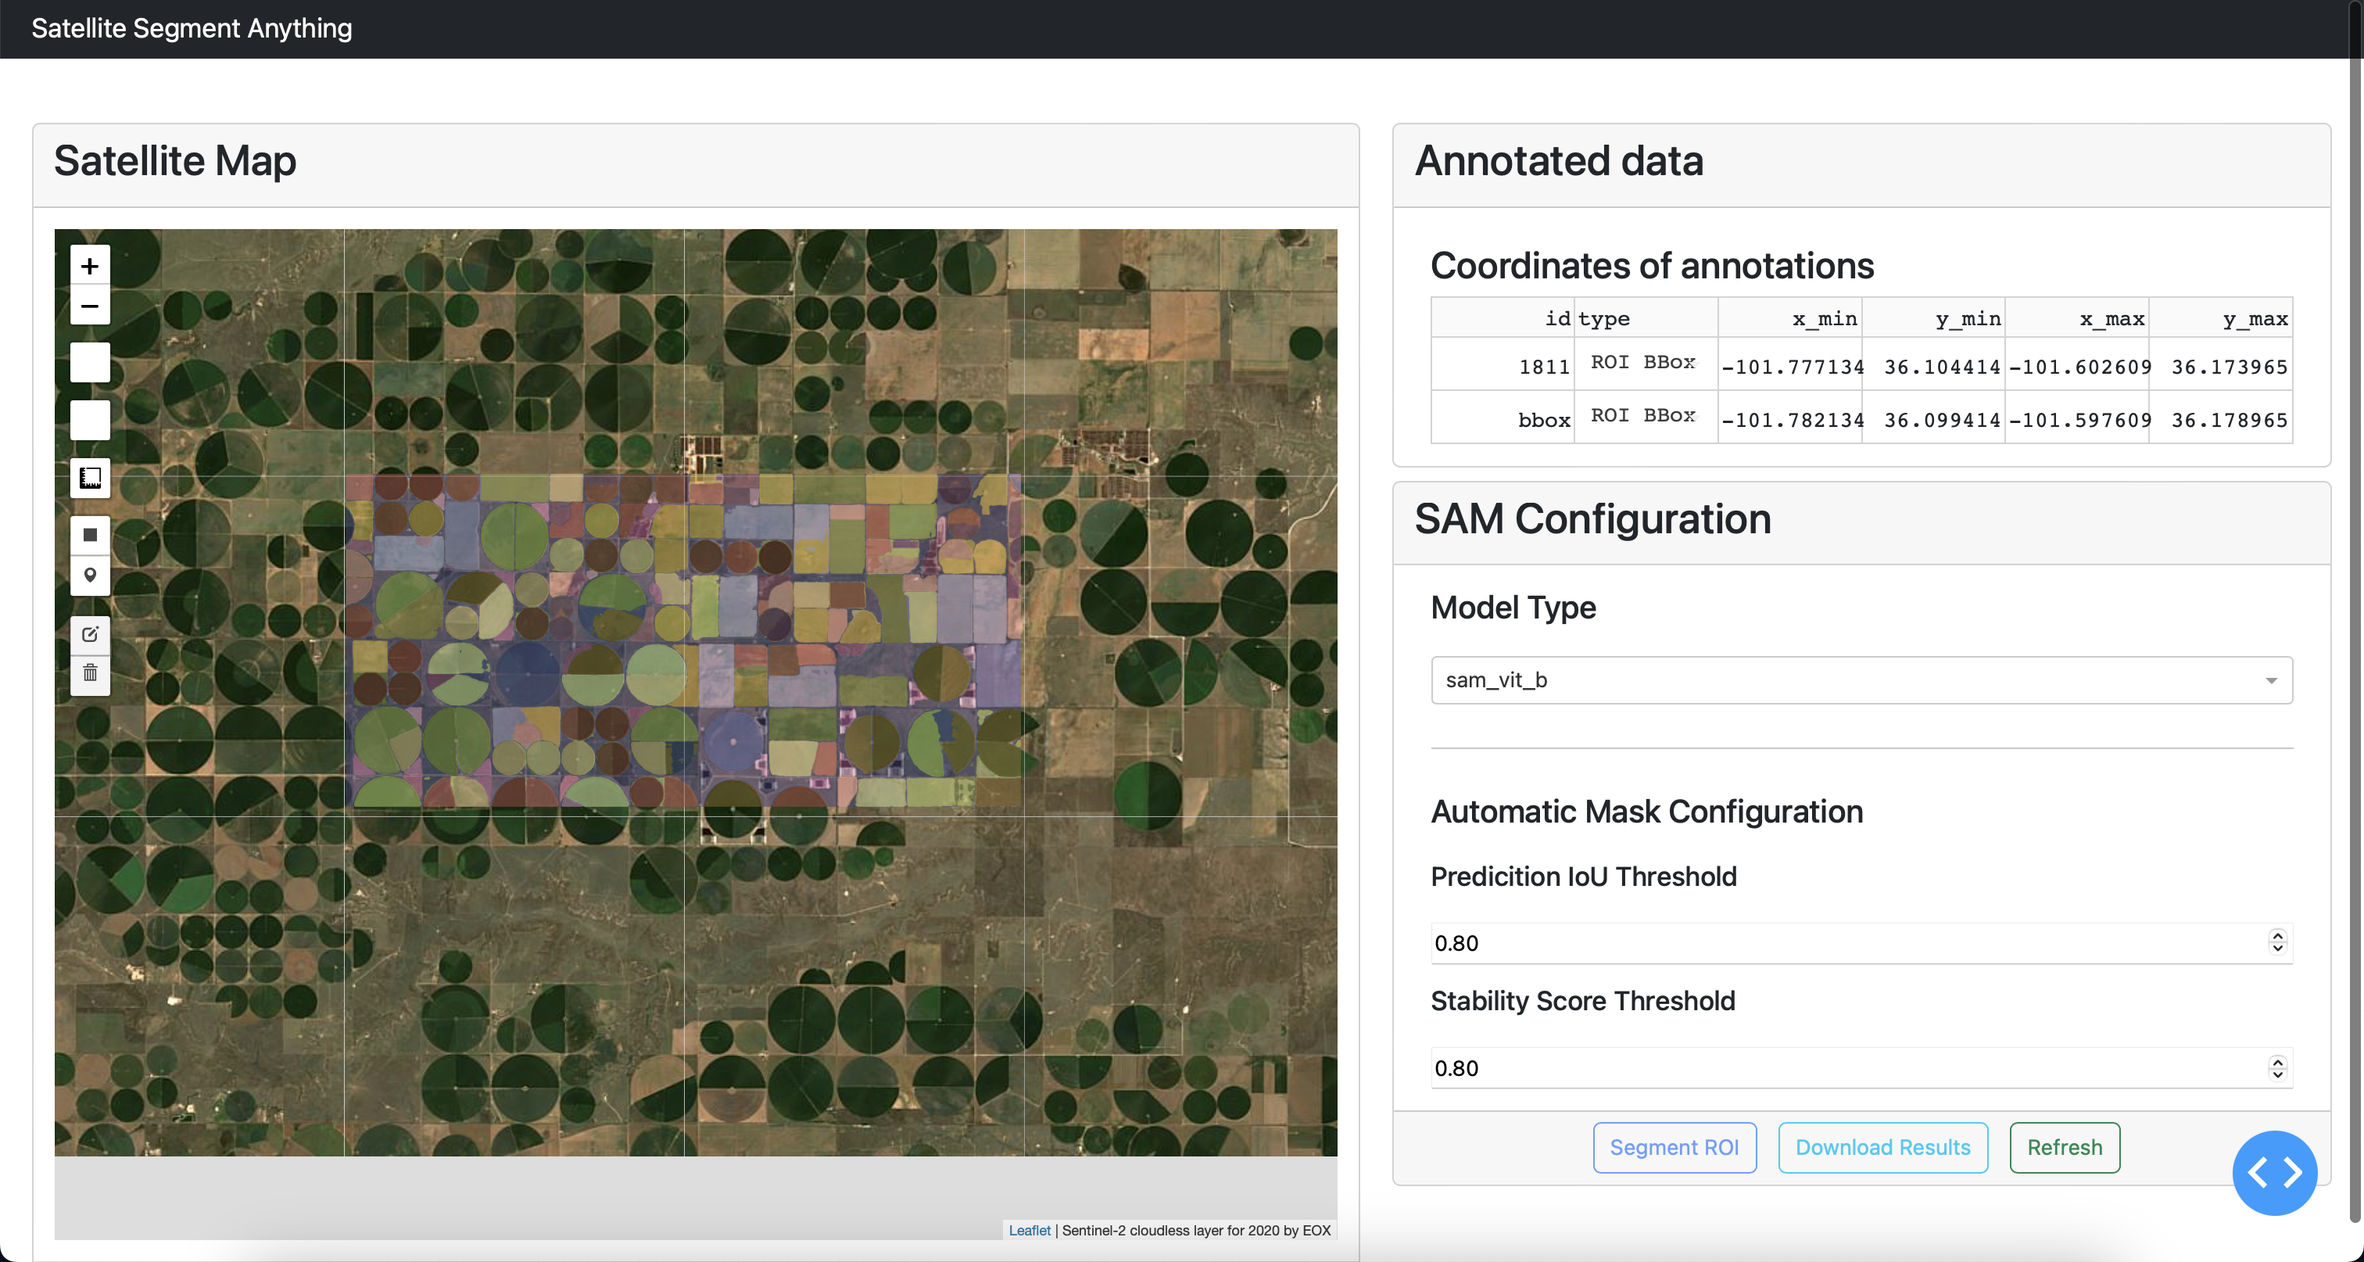This screenshot has height=1262, width=2364.
Task: Zoom out on the satellite map
Action: pyautogui.click(x=90, y=306)
